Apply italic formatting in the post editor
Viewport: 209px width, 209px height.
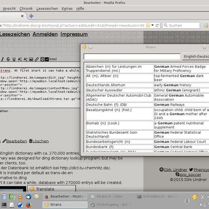3,59
